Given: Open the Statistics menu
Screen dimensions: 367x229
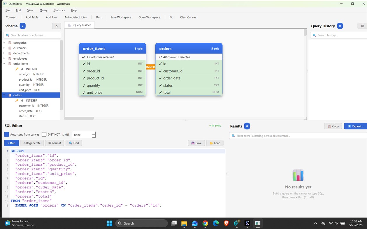Looking at the screenshot, I should pos(59,10).
